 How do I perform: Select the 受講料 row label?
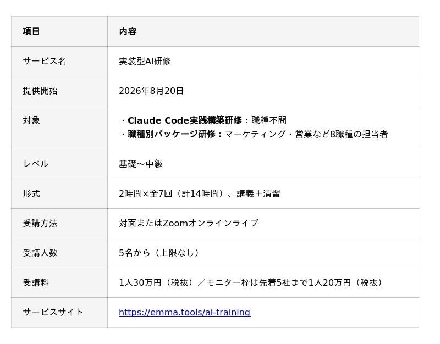(x=36, y=282)
